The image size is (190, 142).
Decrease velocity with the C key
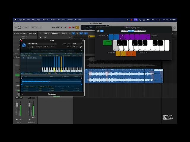coord(128,54)
